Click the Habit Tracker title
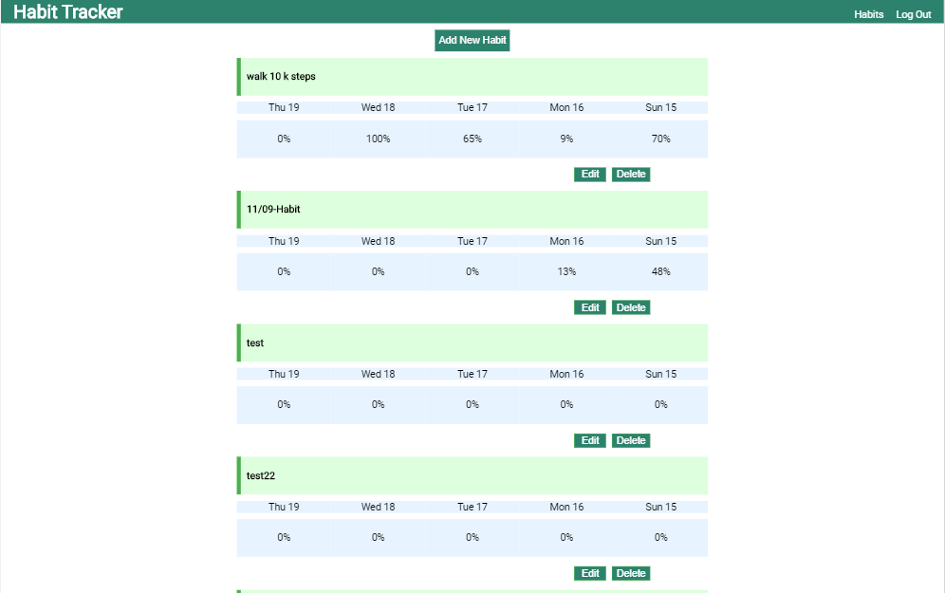This screenshot has height=593, width=945. point(66,11)
